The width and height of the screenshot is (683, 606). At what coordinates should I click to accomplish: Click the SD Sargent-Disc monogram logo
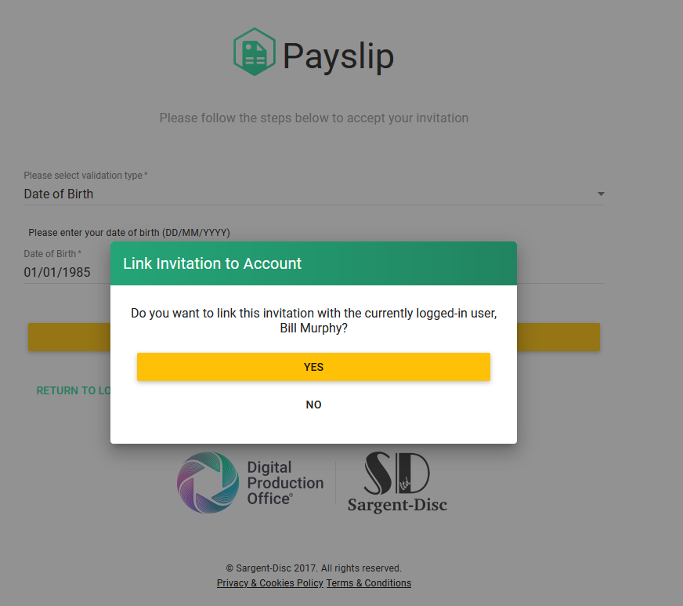point(397,473)
